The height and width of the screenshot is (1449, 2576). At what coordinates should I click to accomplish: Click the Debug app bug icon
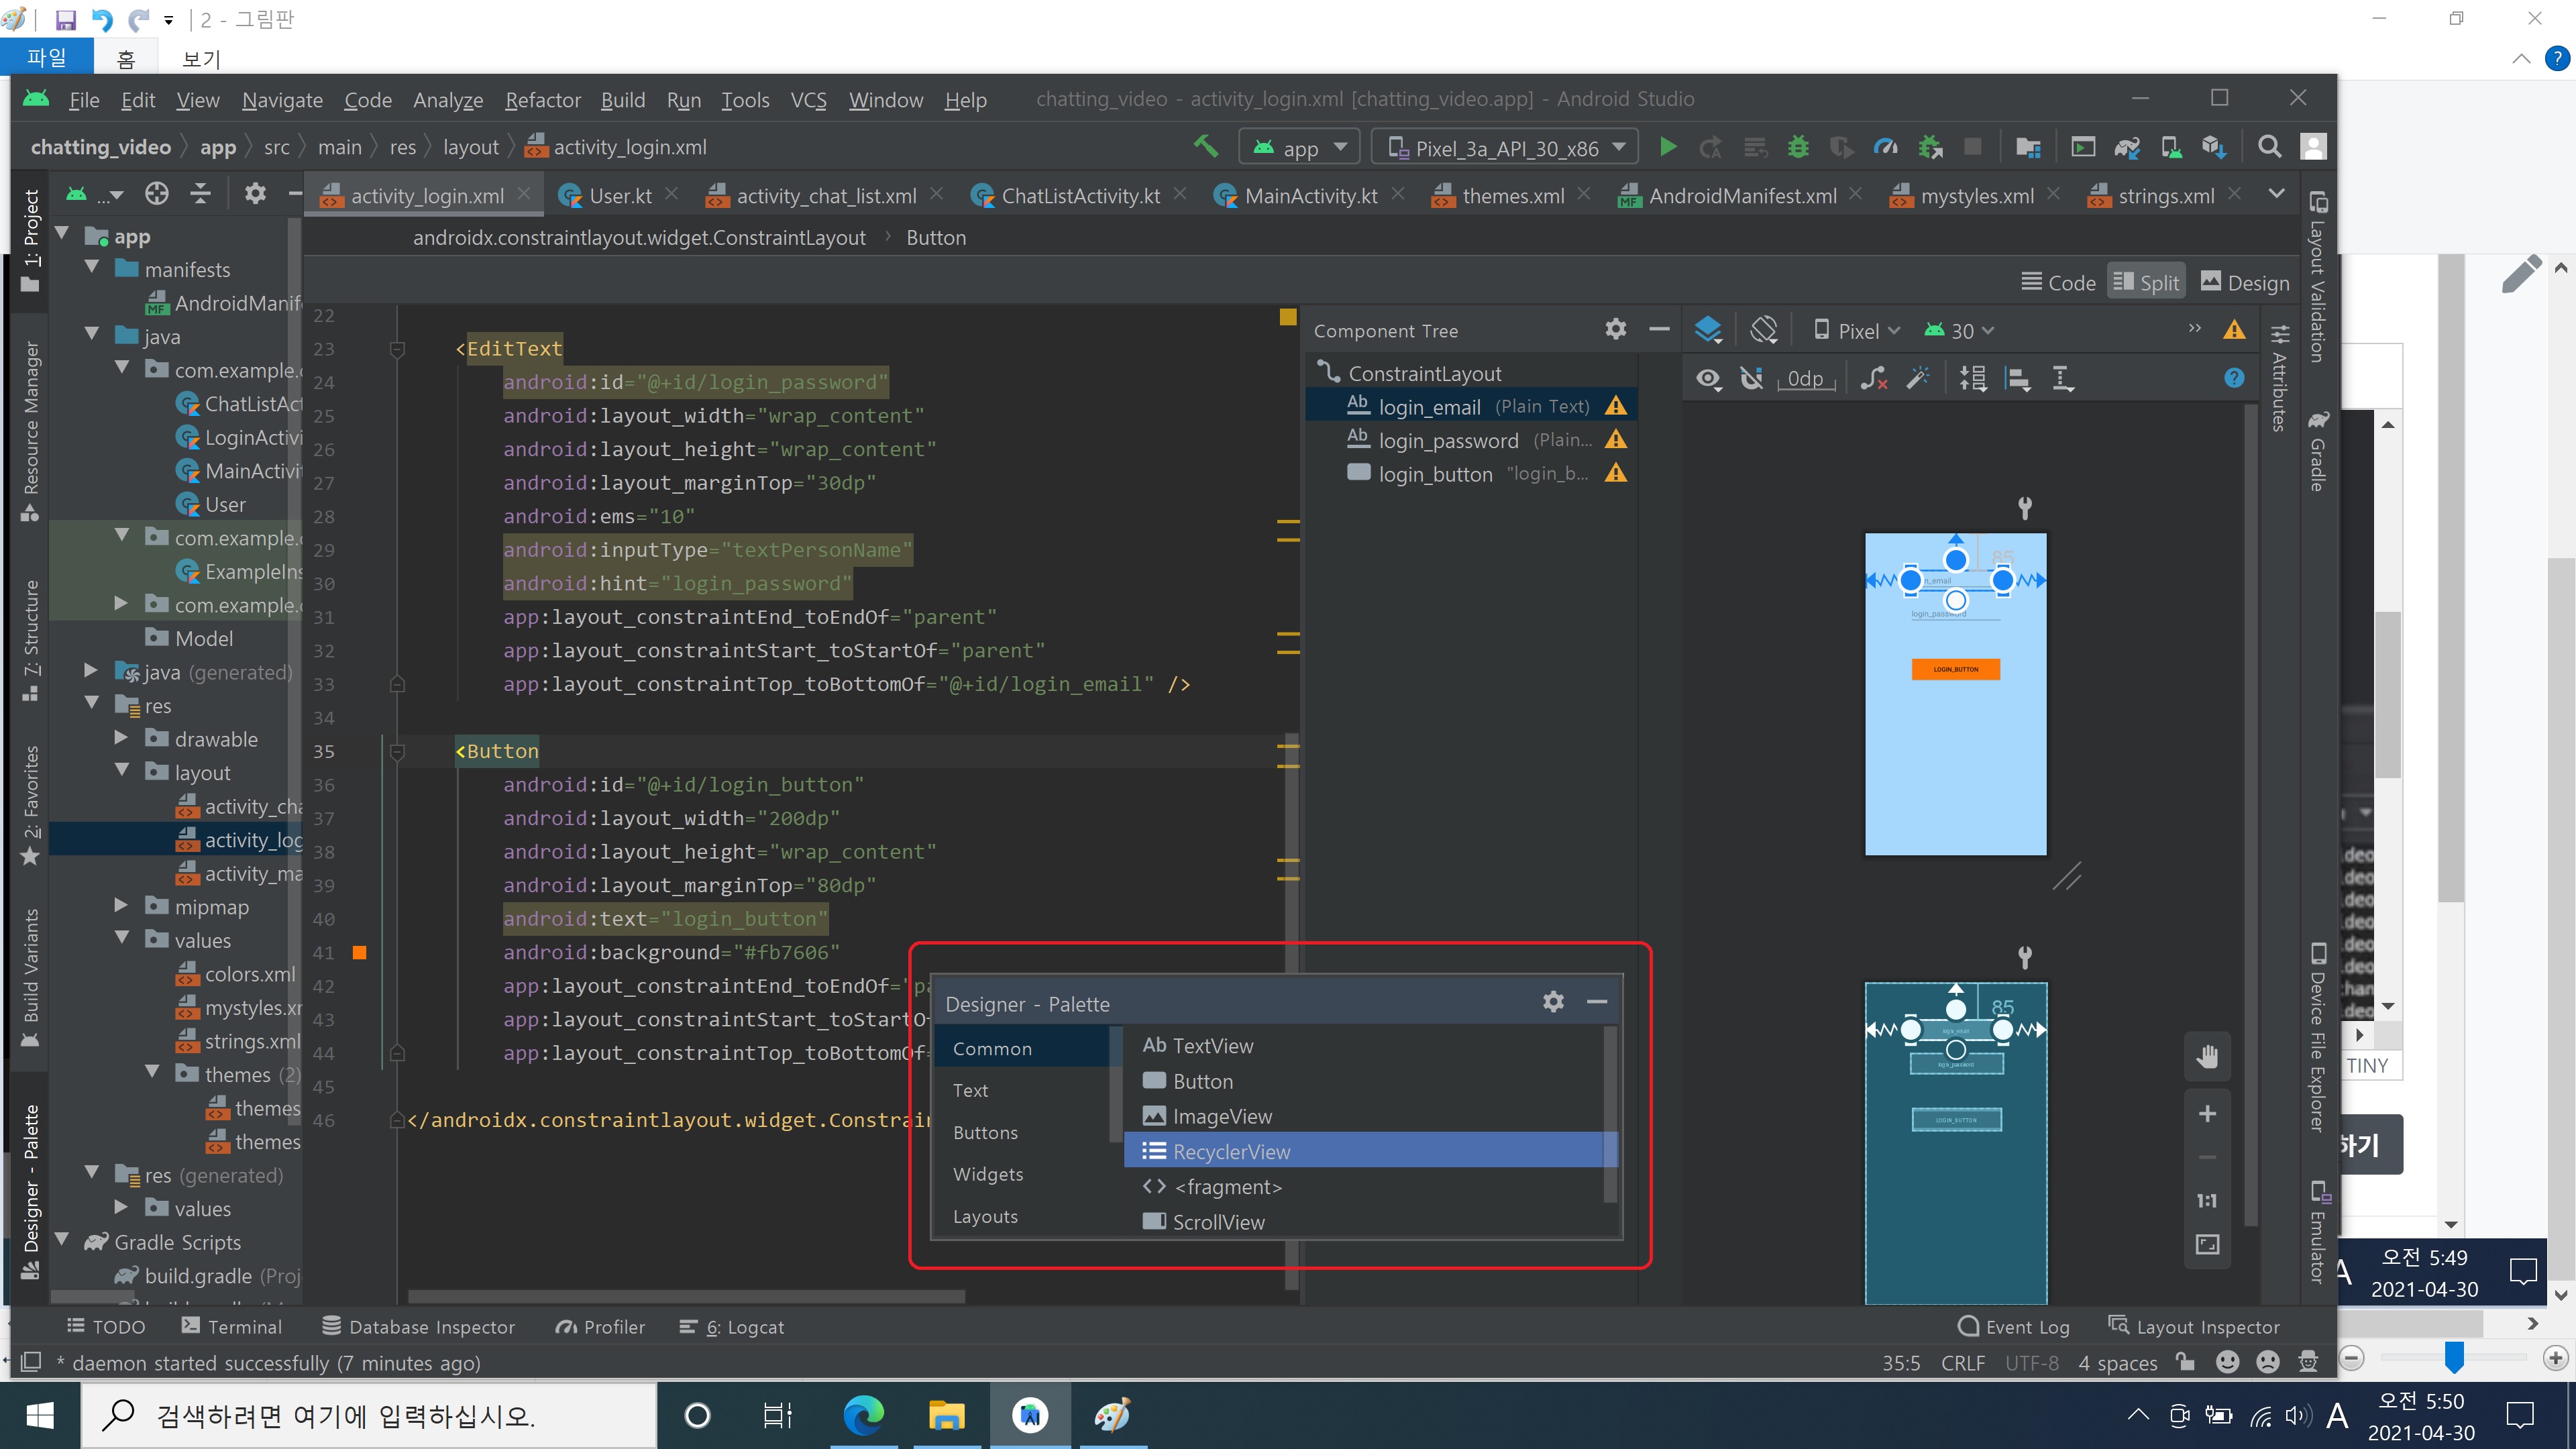point(1798,147)
